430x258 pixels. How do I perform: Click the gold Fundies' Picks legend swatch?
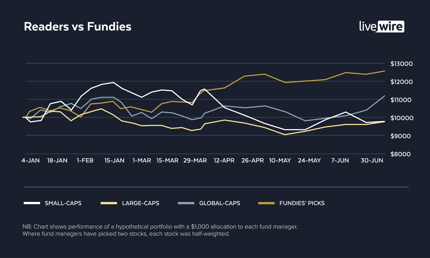point(266,203)
